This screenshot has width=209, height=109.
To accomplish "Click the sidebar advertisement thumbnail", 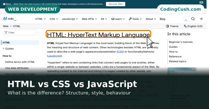I will tap(182, 81).
